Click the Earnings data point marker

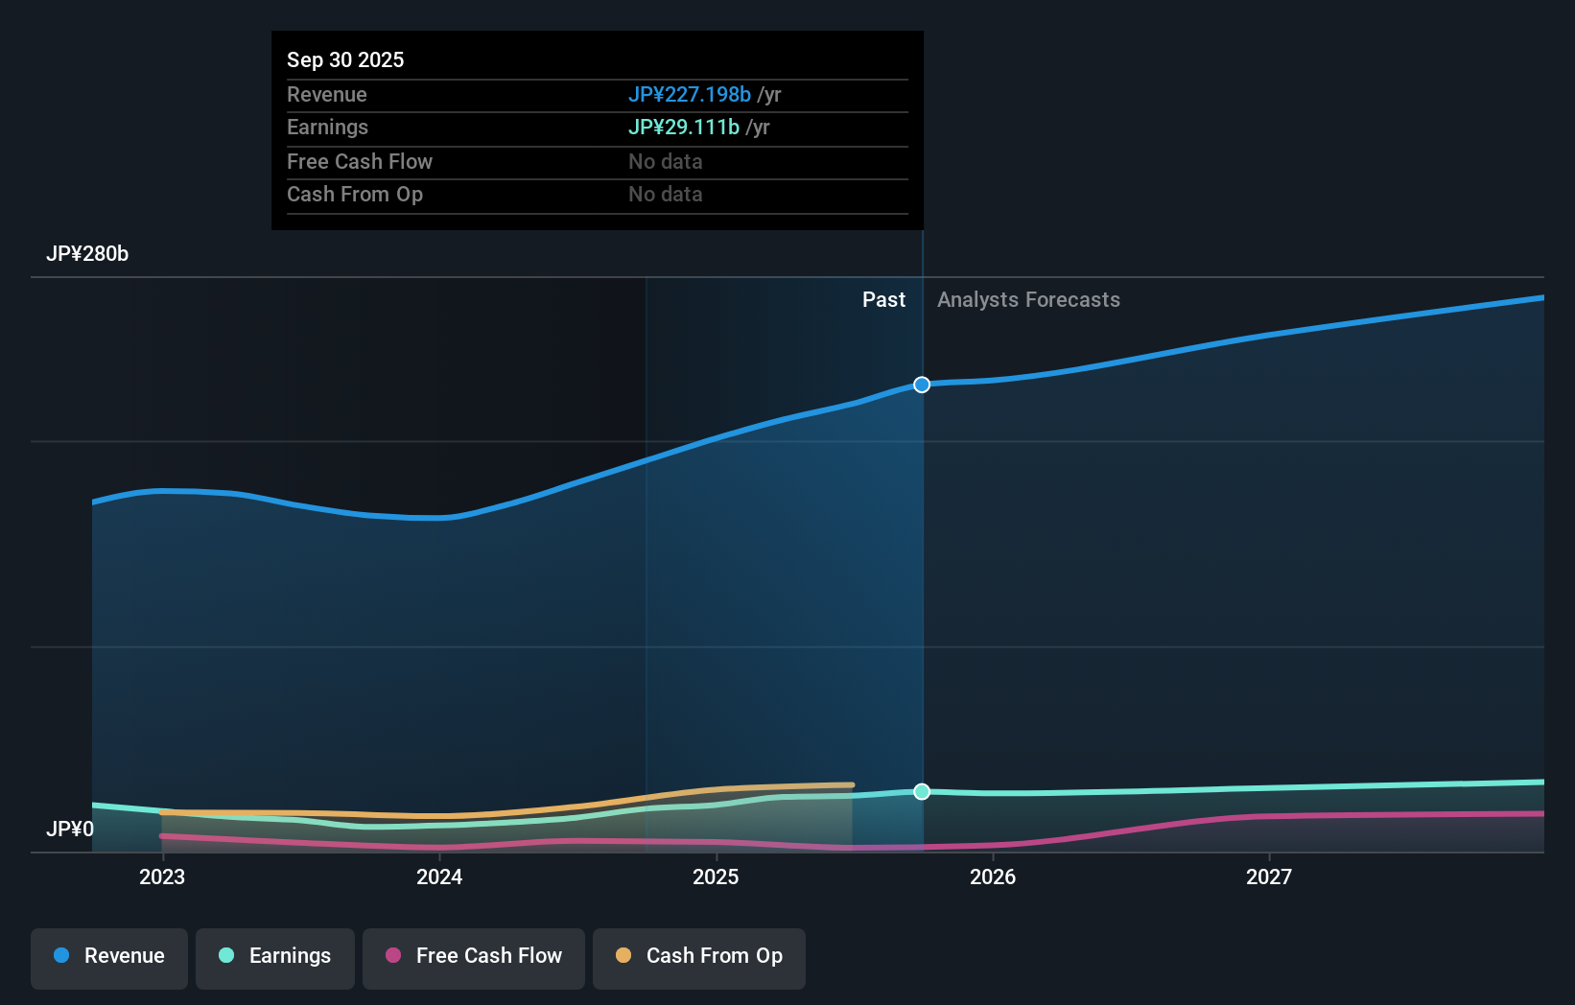tap(922, 791)
